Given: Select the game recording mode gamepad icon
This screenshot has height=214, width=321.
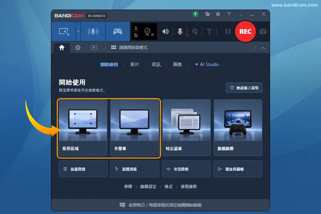Looking at the screenshot, I should pos(118,32).
